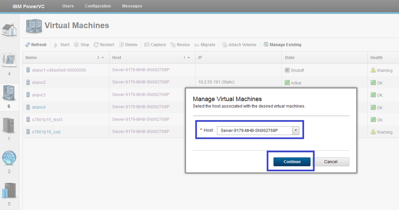Click the Cancel button
This screenshot has height=210, width=399.
(331, 162)
